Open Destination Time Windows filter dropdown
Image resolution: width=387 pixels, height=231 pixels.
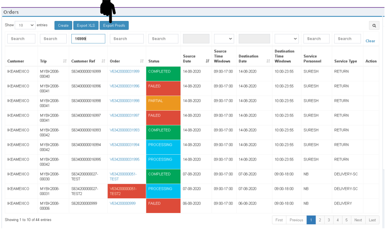(x=287, y=39)
